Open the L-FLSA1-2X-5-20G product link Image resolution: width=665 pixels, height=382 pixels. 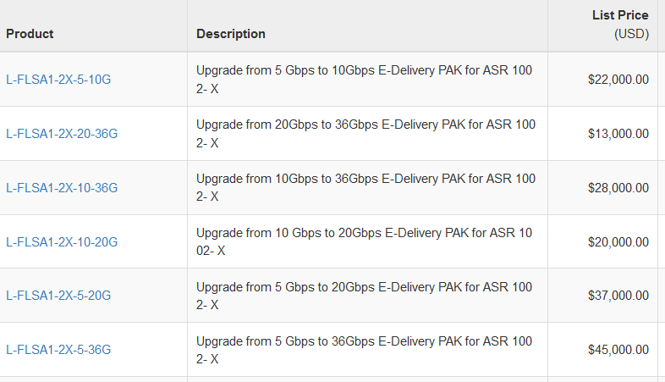coord(58,296)
